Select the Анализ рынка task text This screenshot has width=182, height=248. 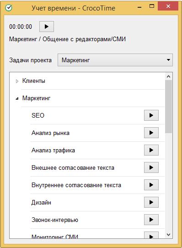click(x=50, y=133)
